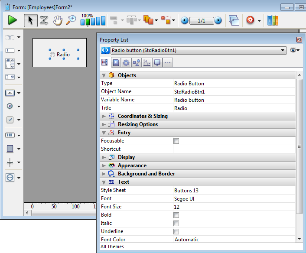
Task: Click the OK button object tool
Action: pyautogui.click(x=10, y=93)
